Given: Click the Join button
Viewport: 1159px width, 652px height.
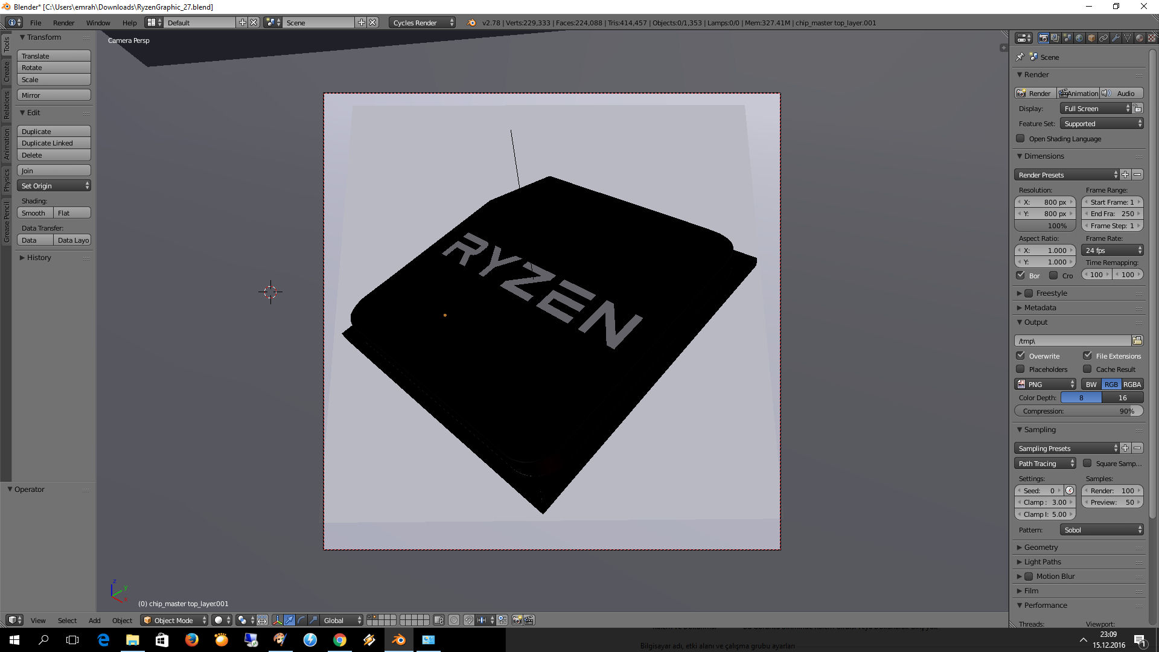Looking at the screenshot, I should click(x=54, y=171).
